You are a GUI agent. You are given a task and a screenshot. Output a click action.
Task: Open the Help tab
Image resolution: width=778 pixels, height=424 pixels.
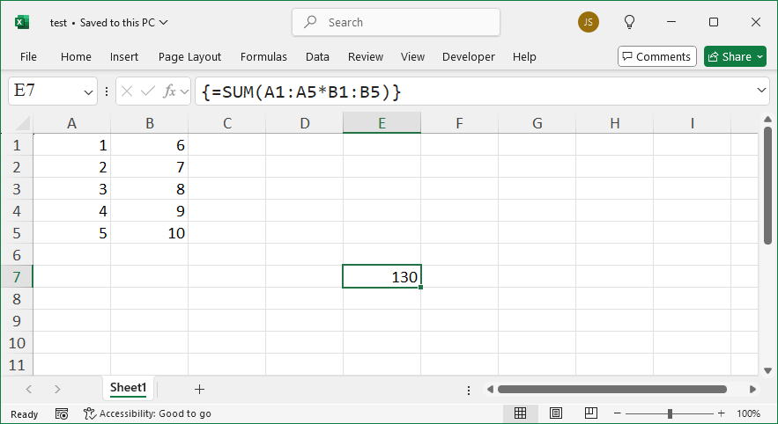pyautogui.click(x=524, y=57)
